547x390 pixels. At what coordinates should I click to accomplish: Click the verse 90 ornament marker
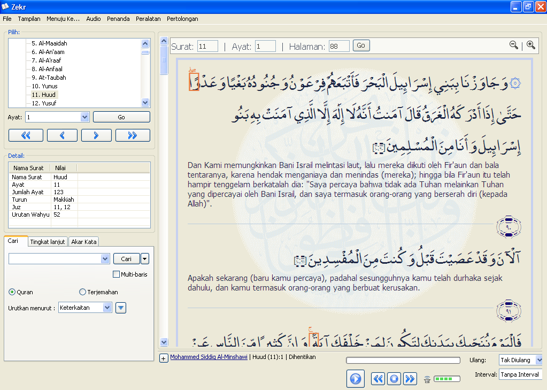click(x=509, y=227)
